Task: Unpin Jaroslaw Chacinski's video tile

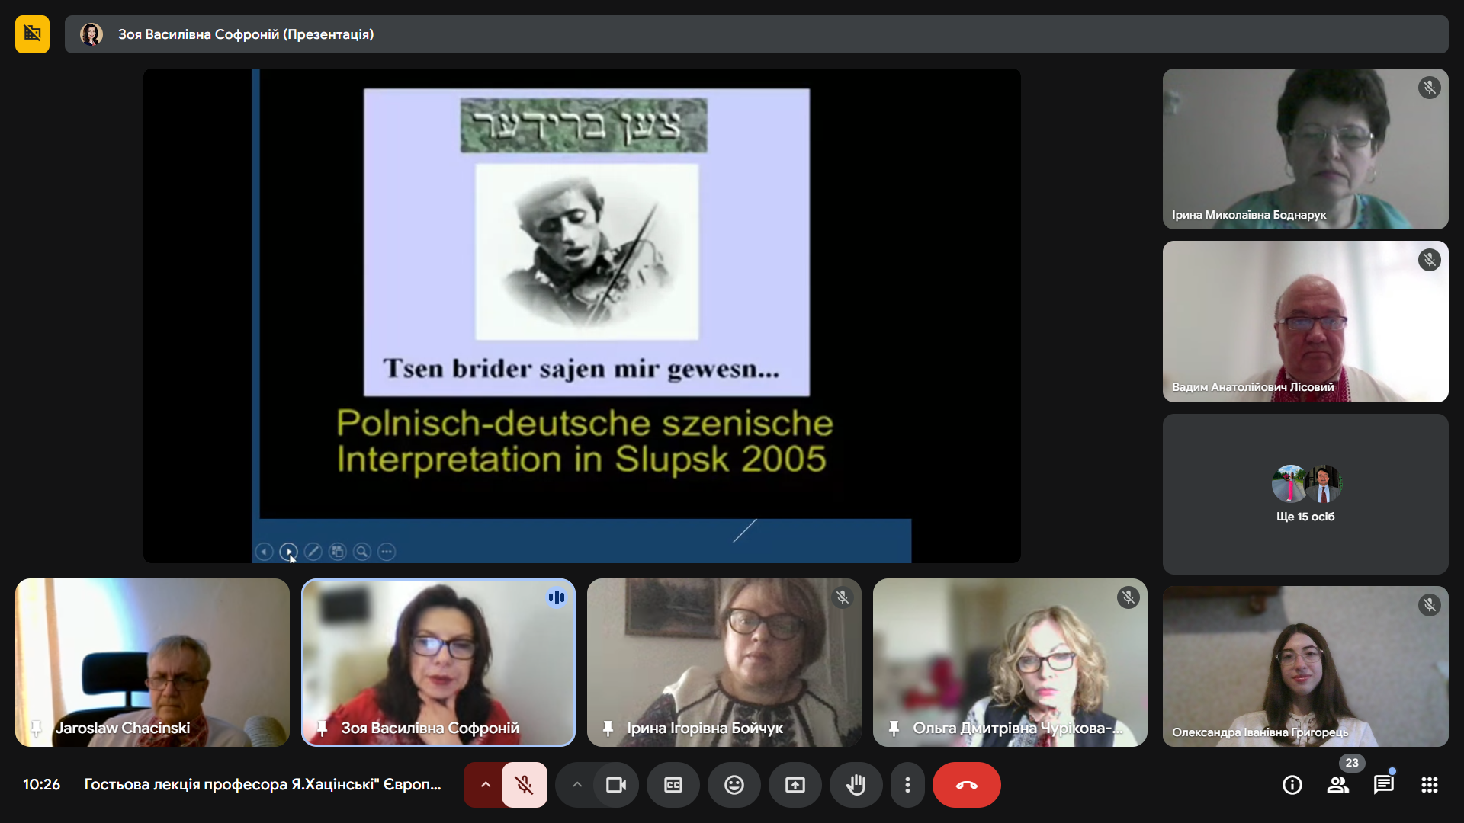Action: tap(36, 728)
